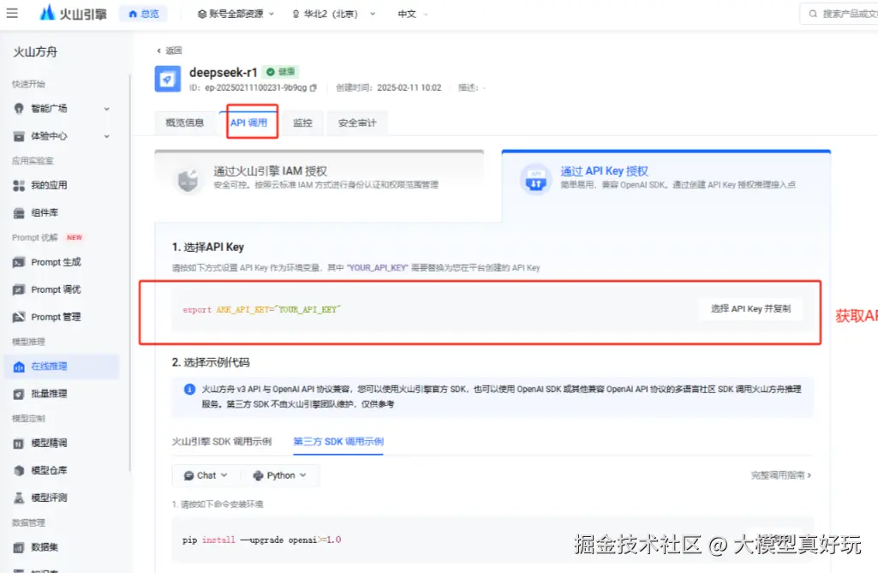Go back using 返回 link
This screenshot has height=573, width=878.
click(169, 51)
